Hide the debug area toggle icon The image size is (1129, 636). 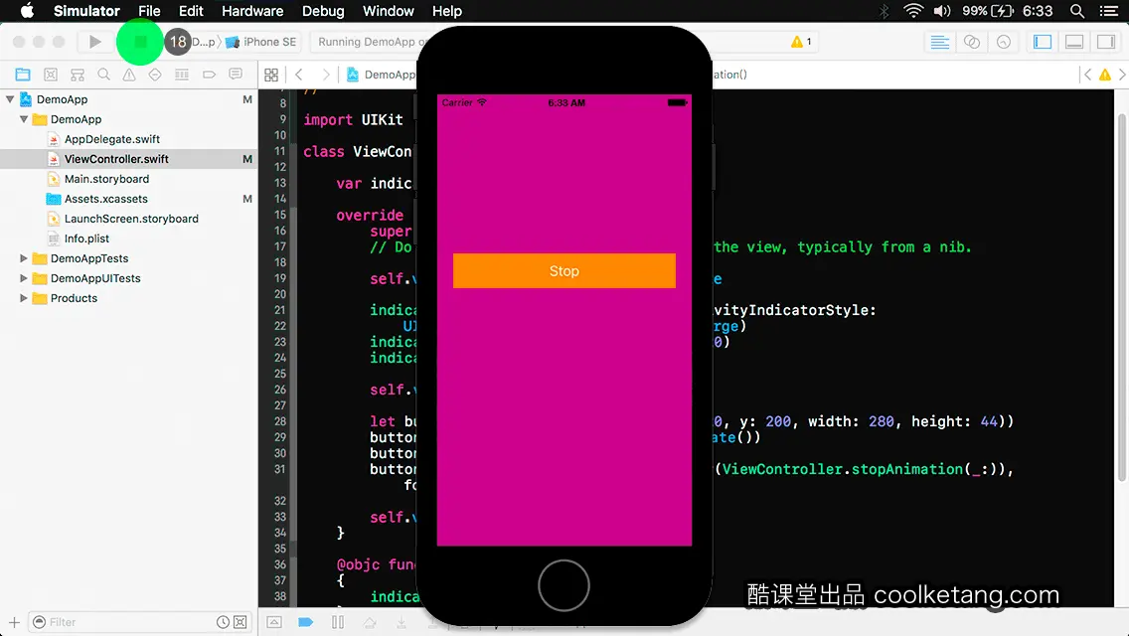[274, 622]
